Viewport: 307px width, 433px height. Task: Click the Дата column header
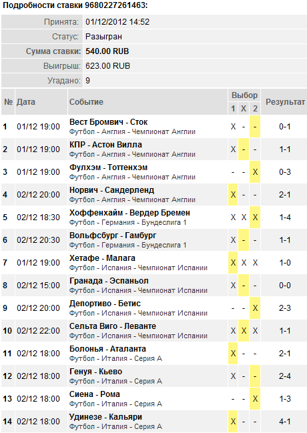click(26, 102)
